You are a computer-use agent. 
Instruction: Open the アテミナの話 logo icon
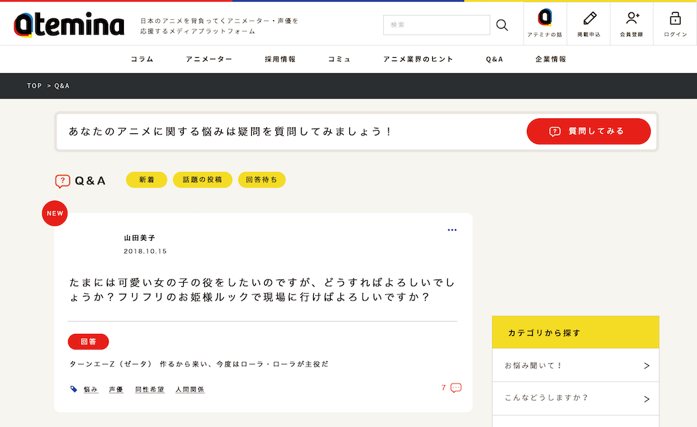coord(545,18)
